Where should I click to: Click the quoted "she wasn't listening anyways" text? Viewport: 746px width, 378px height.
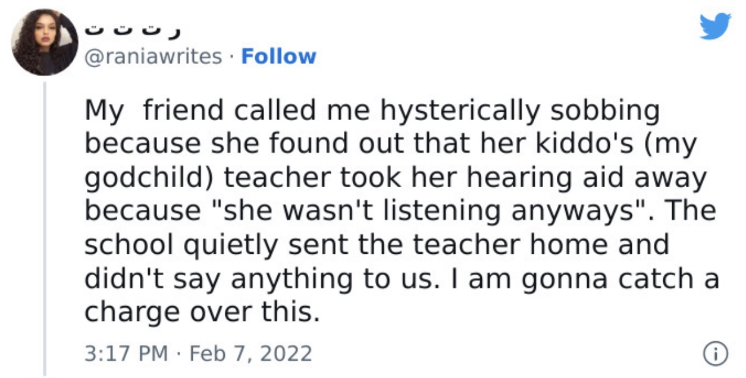(x=365, y=210)
